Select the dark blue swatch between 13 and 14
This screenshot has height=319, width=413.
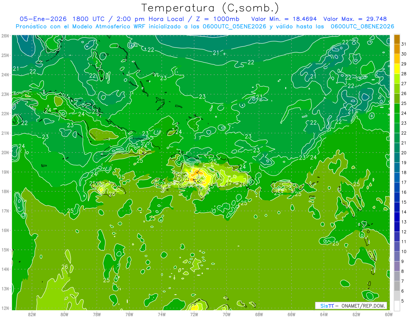coord(397,217)
